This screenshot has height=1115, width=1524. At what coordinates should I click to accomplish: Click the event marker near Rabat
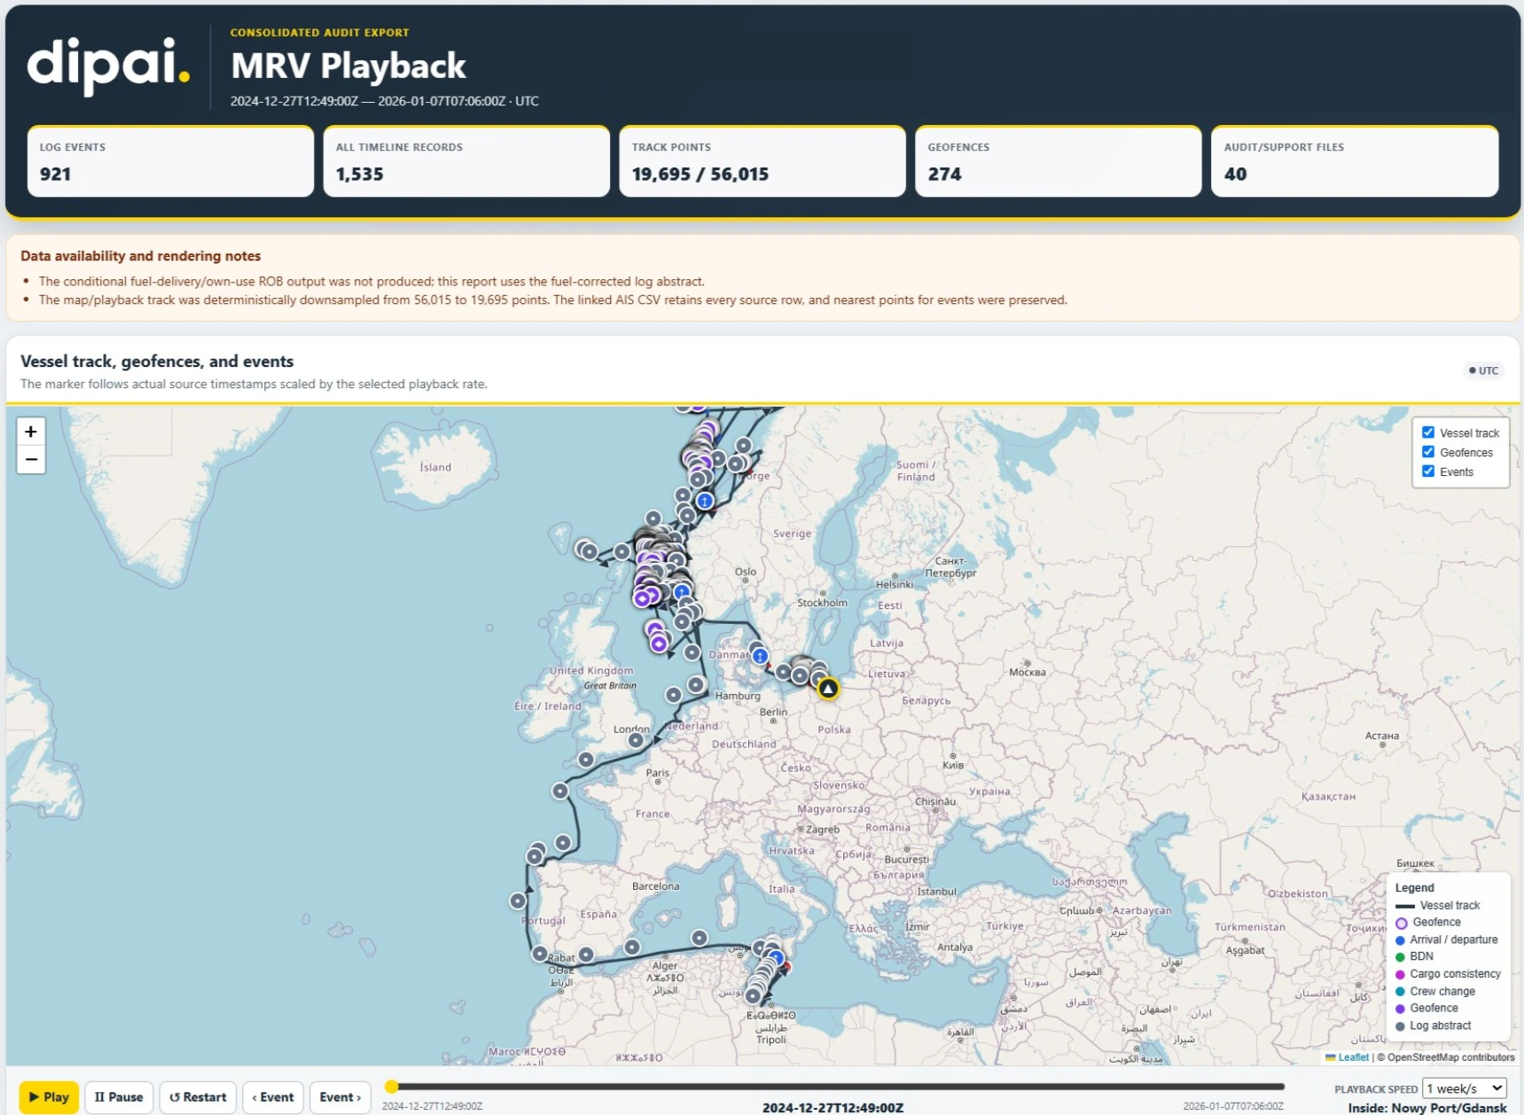coord(540,954)
